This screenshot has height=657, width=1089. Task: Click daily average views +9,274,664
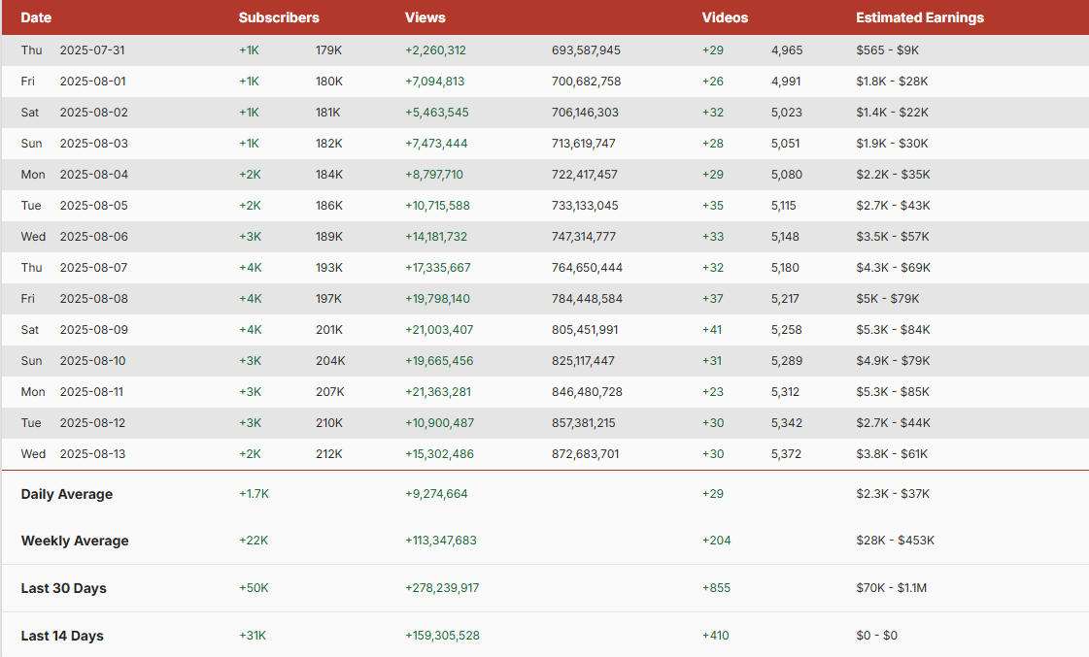click(436, 494)
